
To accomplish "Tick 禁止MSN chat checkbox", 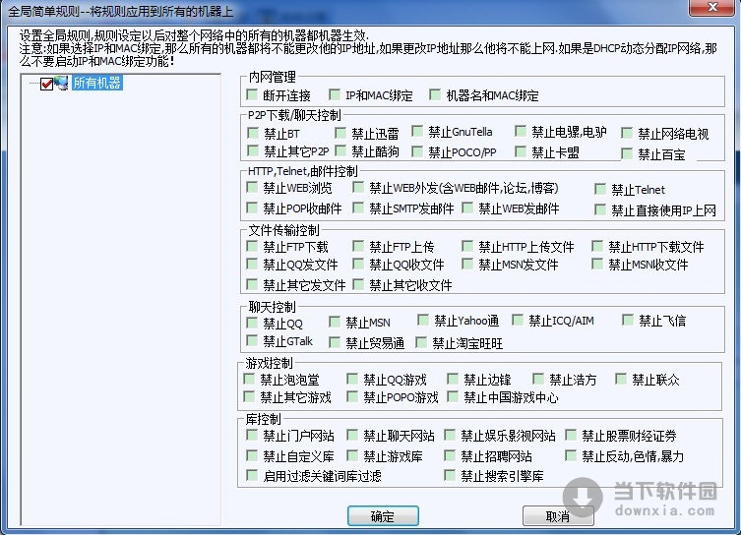I will pos(335,323).
